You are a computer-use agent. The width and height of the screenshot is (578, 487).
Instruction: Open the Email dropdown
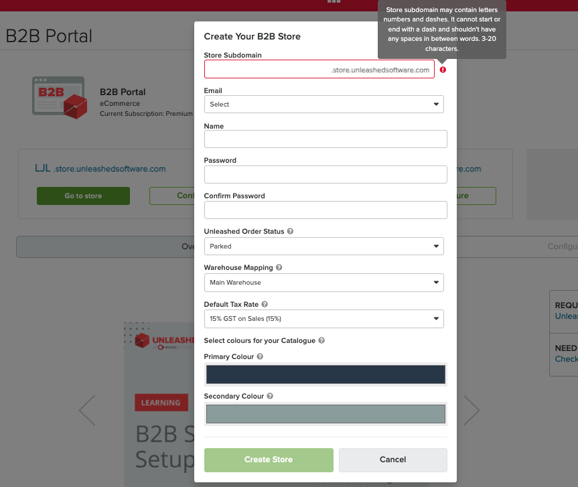pos(324,105)
